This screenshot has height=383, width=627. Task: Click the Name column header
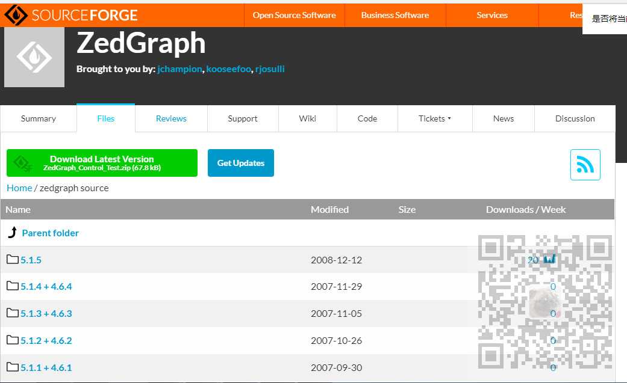point(18,209)
